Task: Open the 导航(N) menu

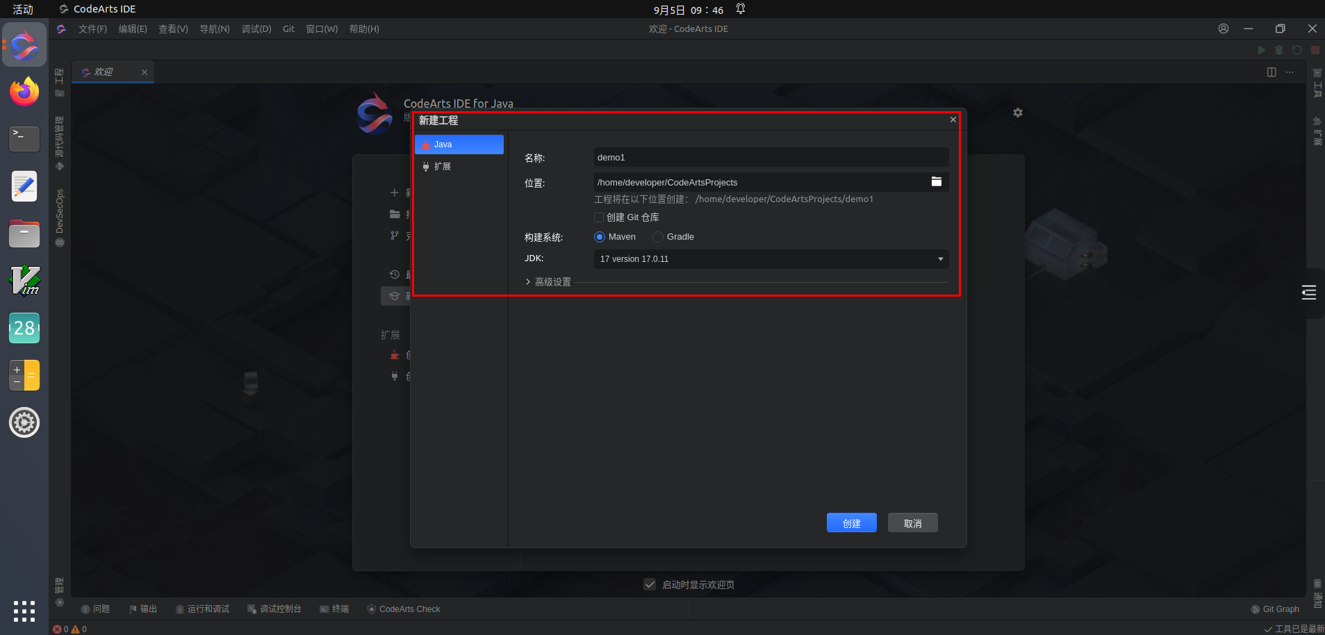Action: [215, 29]
